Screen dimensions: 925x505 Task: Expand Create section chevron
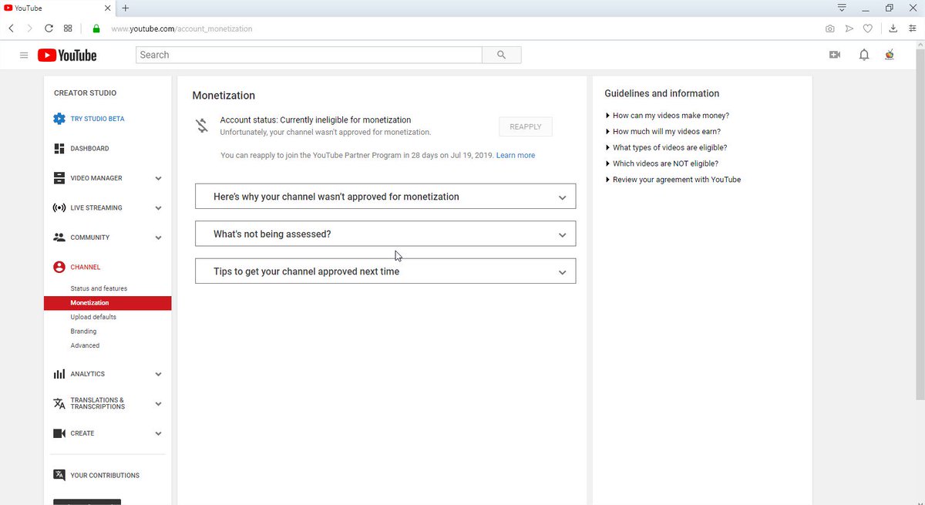[158, 433]
